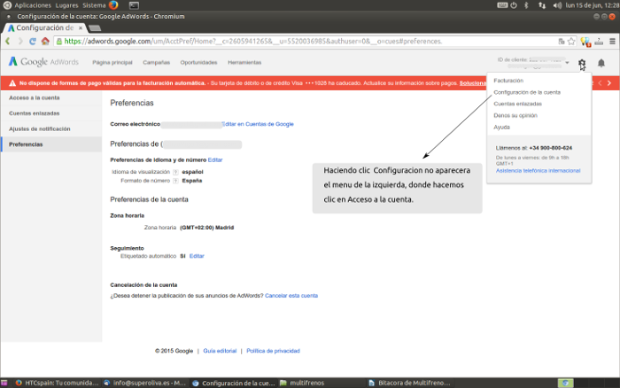Screen dimensions: 620x388
Task: Click the warning triangle in the red banner
Action: [12, 83]
